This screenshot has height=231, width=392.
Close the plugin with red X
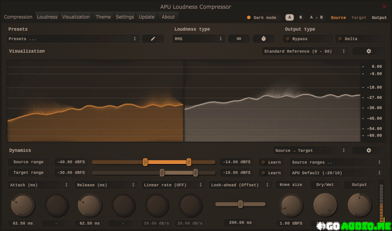tap(384, 6)
